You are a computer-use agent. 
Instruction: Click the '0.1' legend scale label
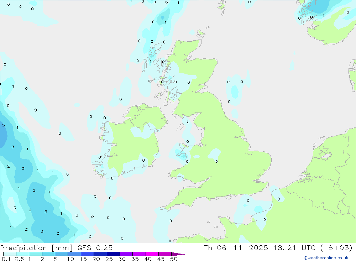point(6,259)
